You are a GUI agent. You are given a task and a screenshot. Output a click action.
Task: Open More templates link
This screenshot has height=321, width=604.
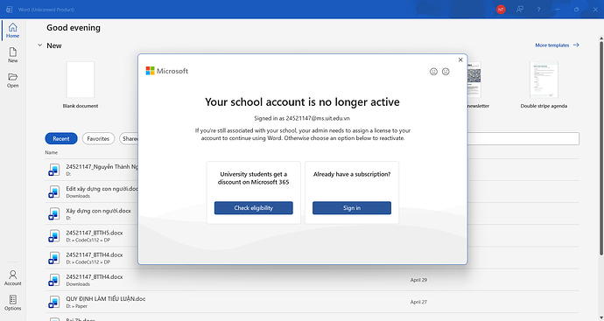click(x=557, y=45)
